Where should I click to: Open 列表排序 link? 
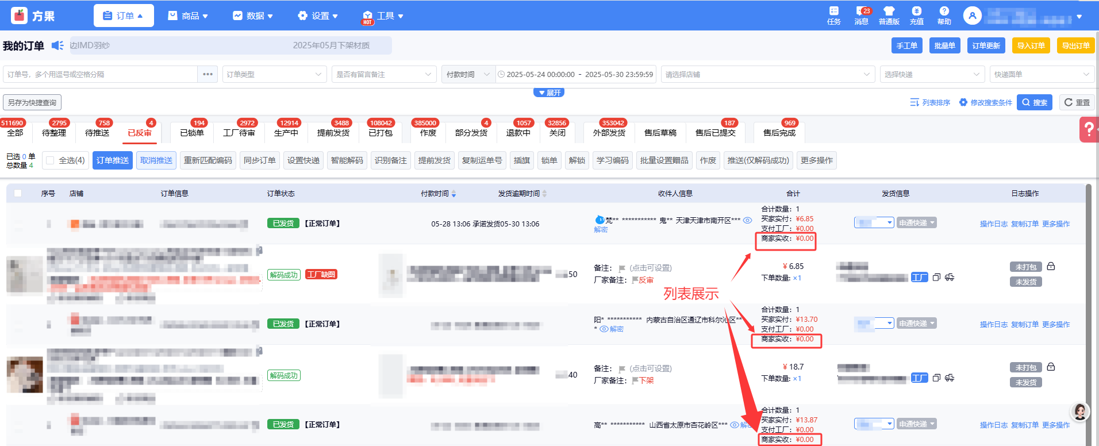point(931,102)
